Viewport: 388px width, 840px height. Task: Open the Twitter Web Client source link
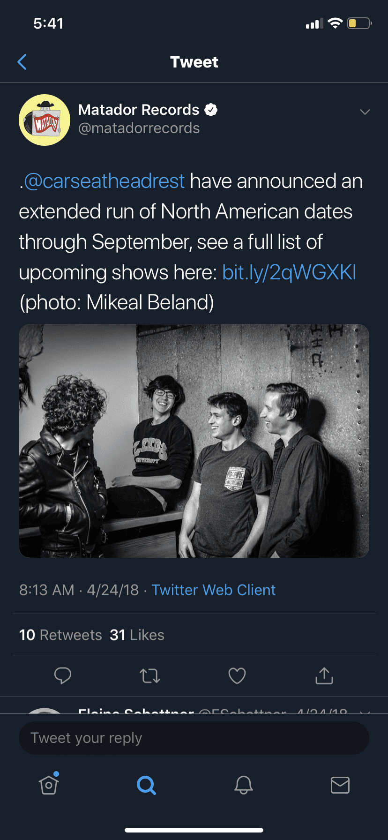(213, 590)
